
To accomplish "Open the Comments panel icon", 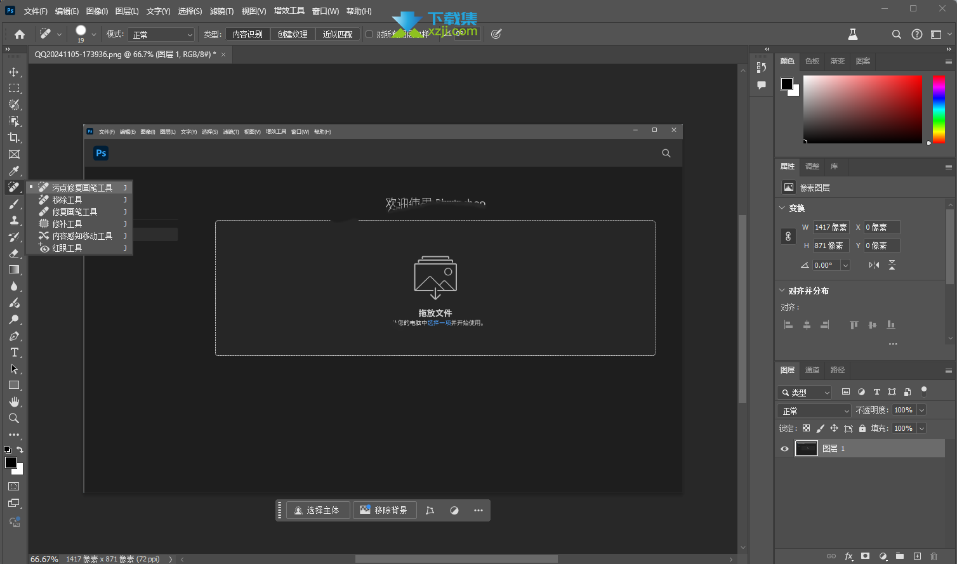I will point(762,85).
